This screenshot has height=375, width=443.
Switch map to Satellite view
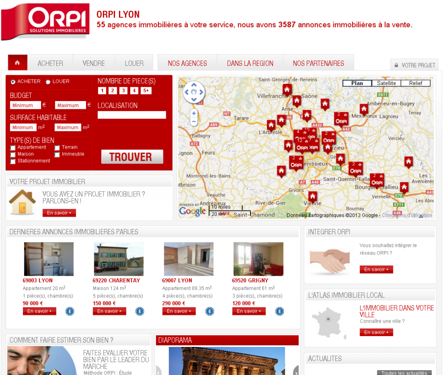click(x=386, y=83)
